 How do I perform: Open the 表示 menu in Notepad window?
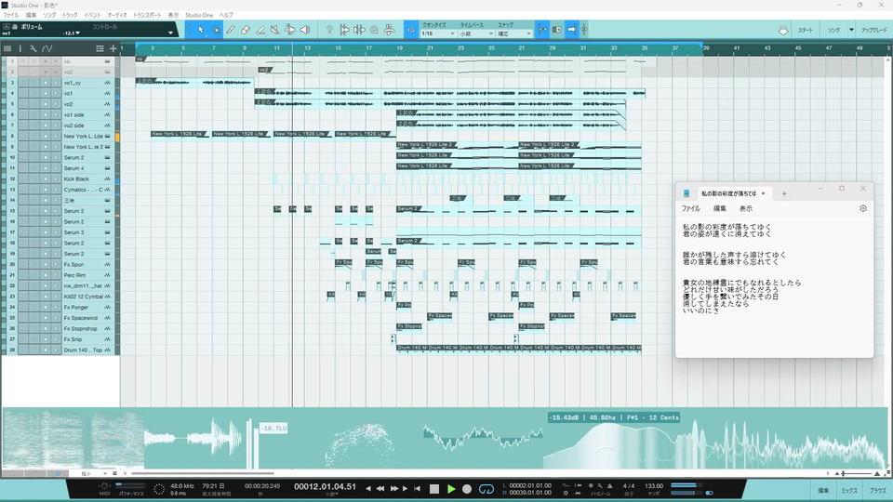point(745,208)
